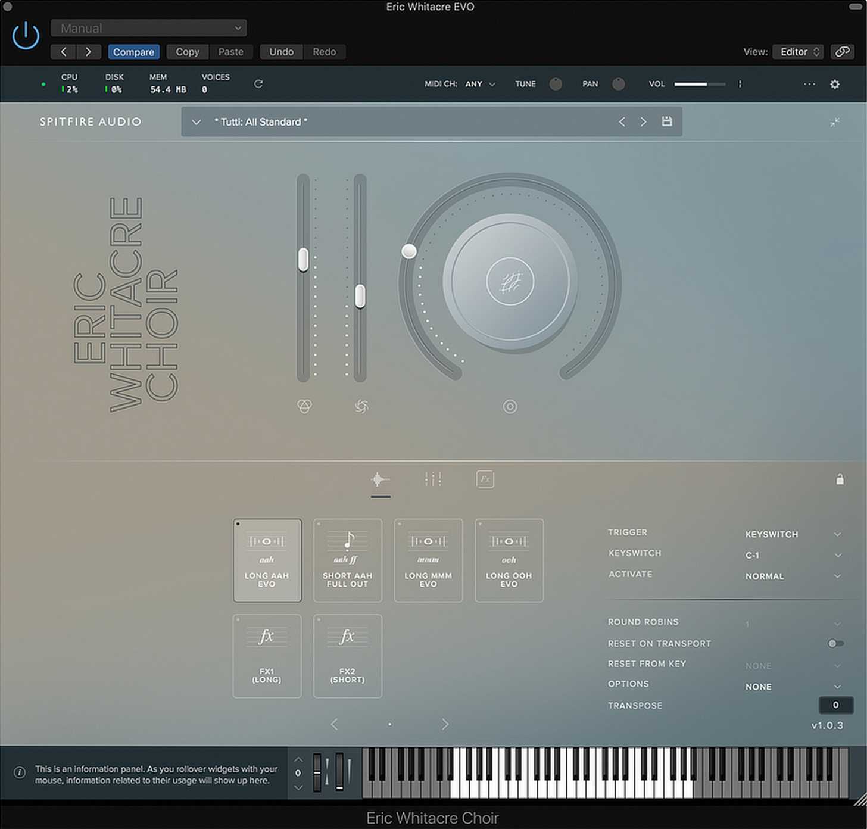The height and width of the screenshot is (829, 867).
Task: Click the SPITFIRE AUDIO logo
Action: click(x=91, y=121)
